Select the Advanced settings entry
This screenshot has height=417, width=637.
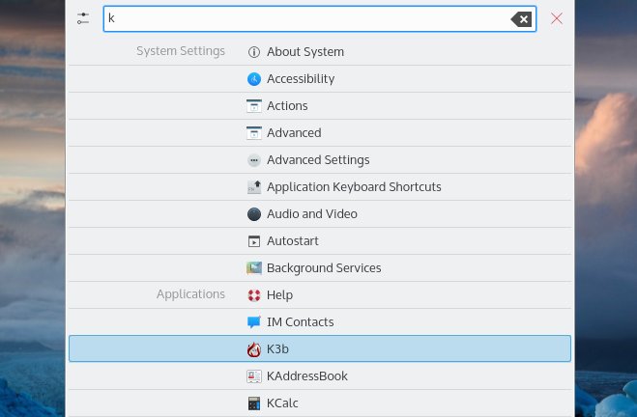tap(294, 133)
